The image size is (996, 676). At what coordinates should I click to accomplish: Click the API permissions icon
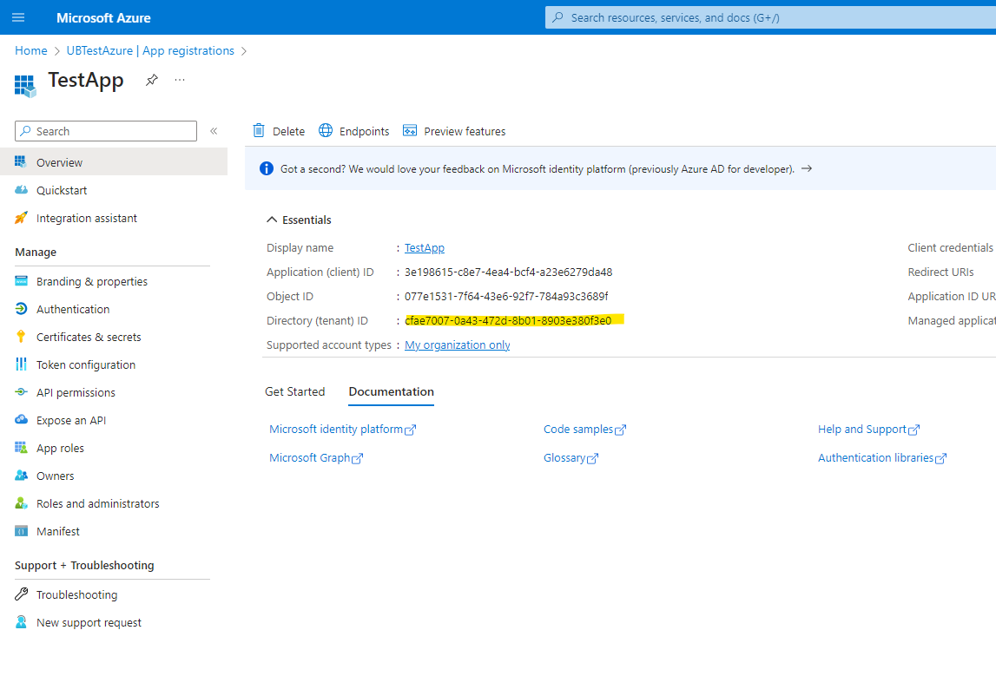click(x=21, y=392)
